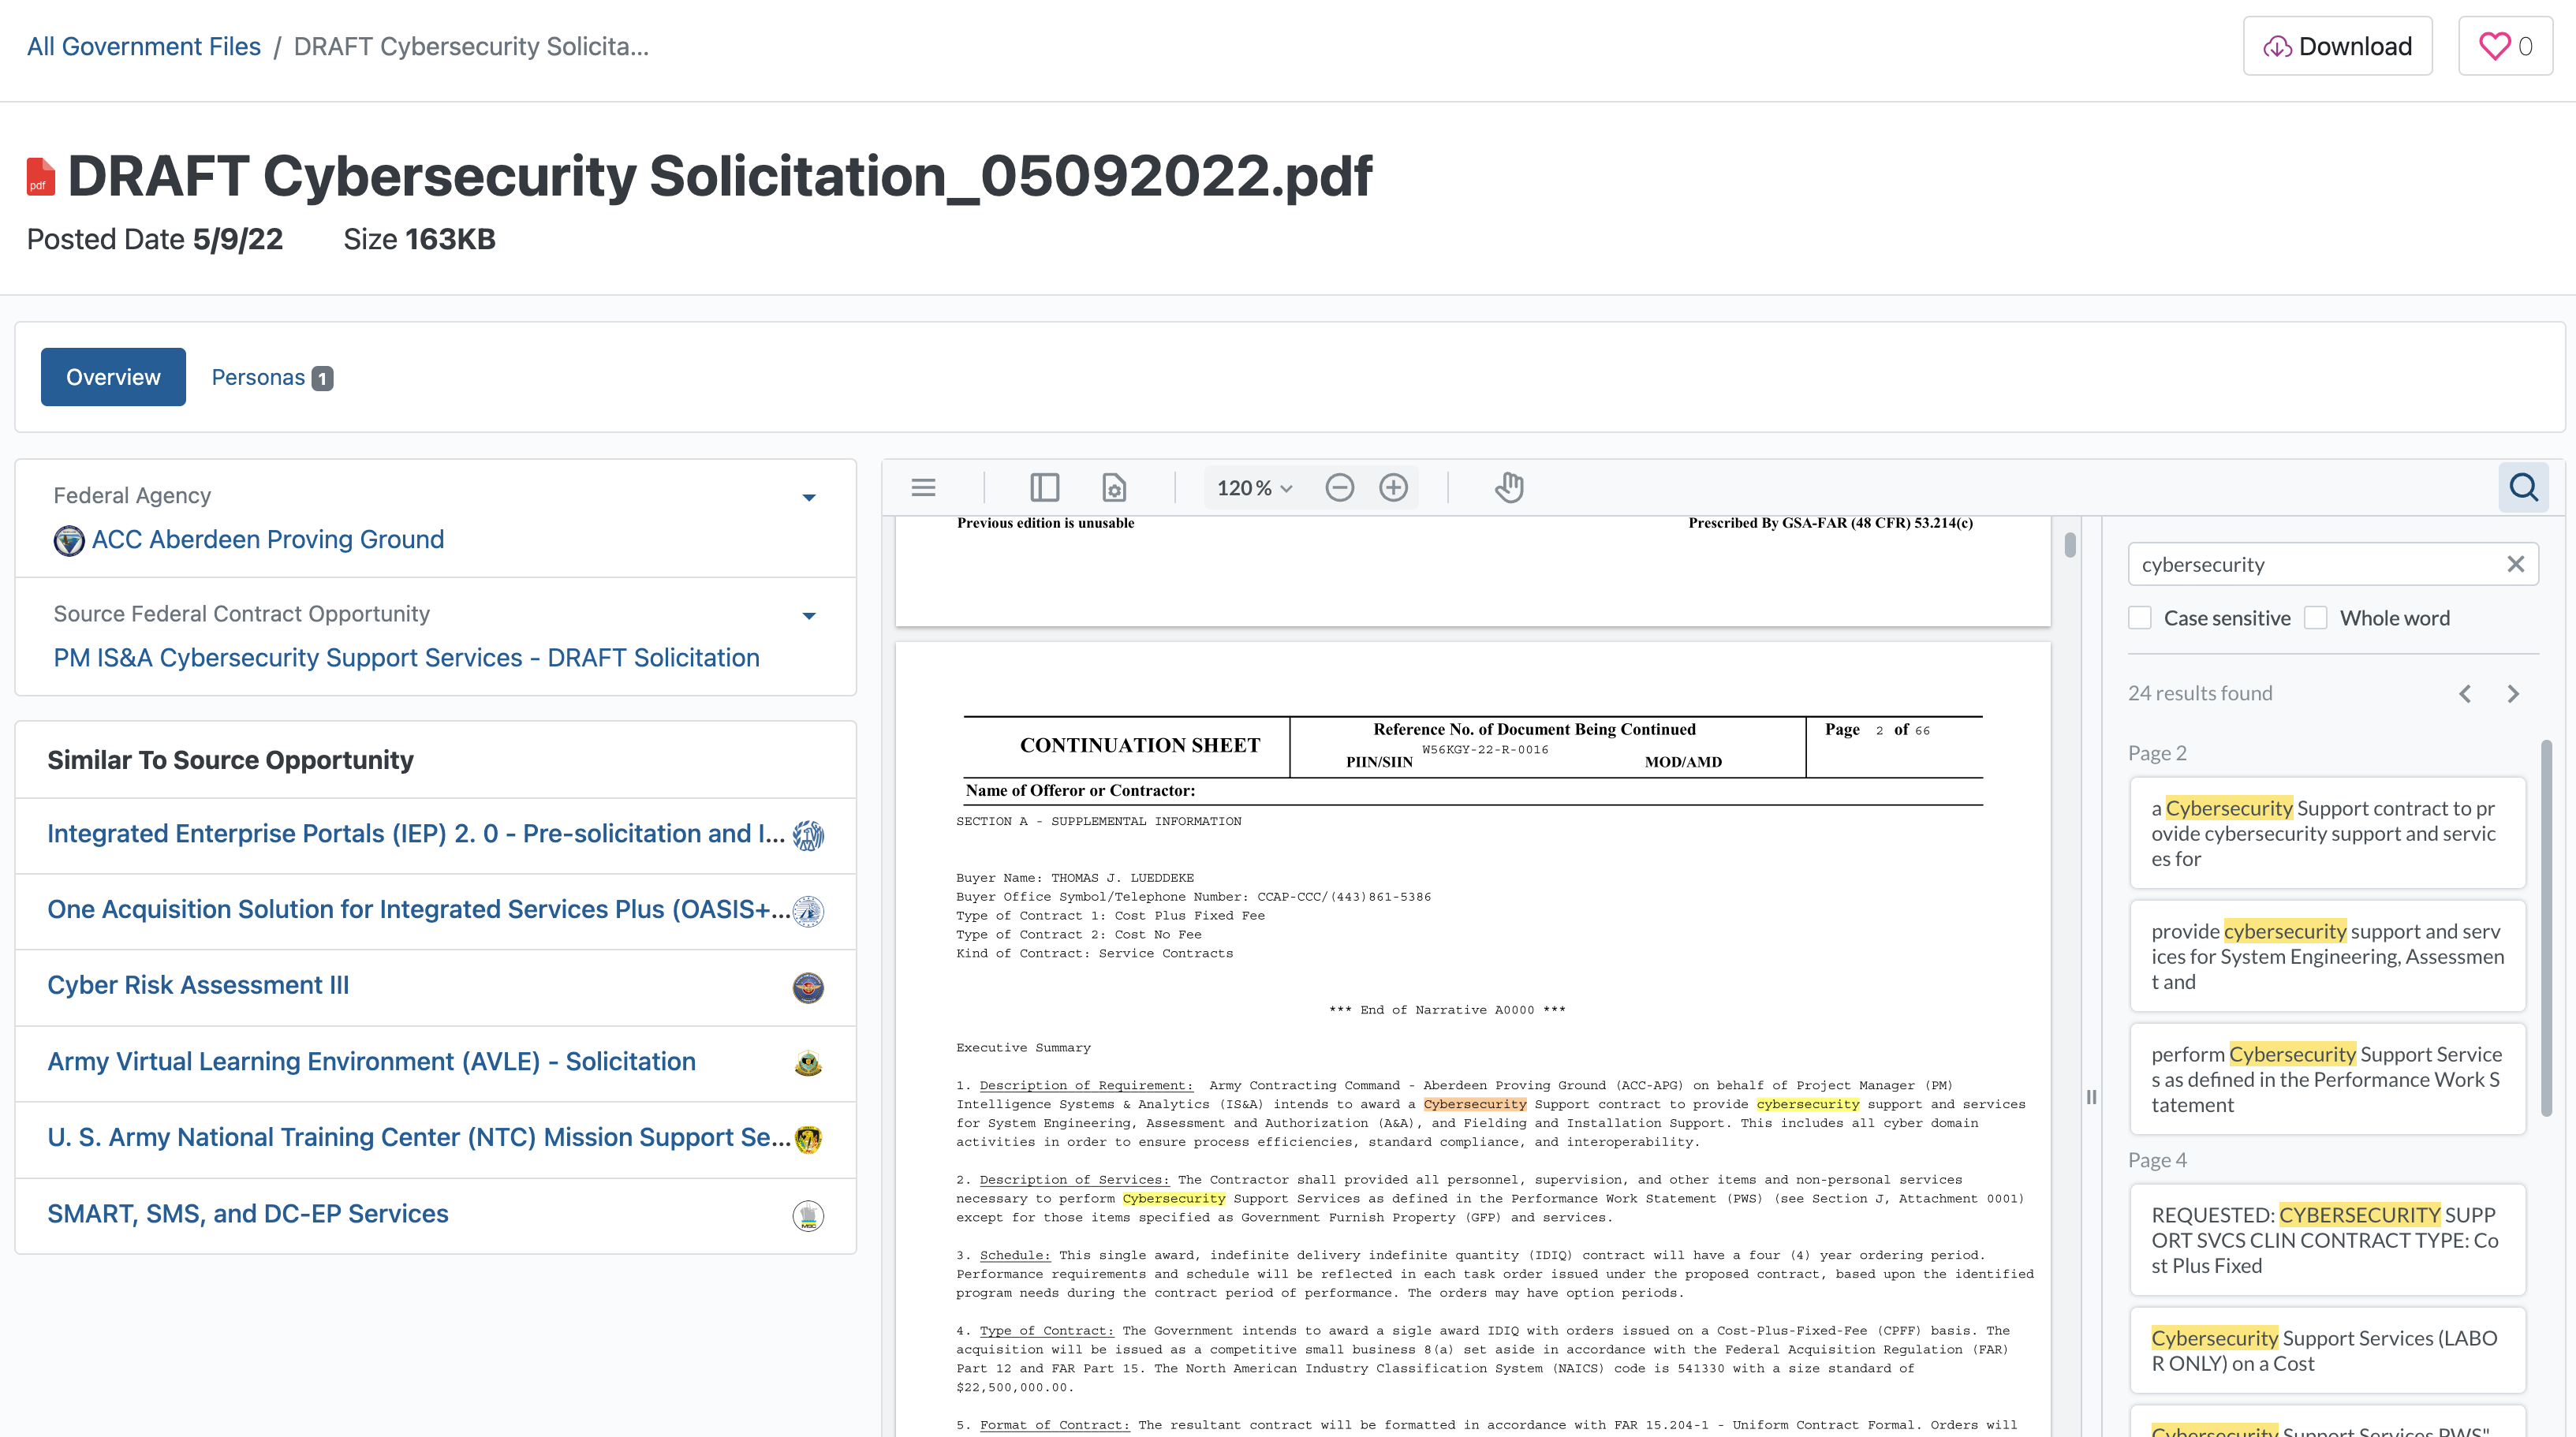2576x1437 pixels.
Task: Click the Army Virtual Learning Environment seal
Action: point(808,1063)
